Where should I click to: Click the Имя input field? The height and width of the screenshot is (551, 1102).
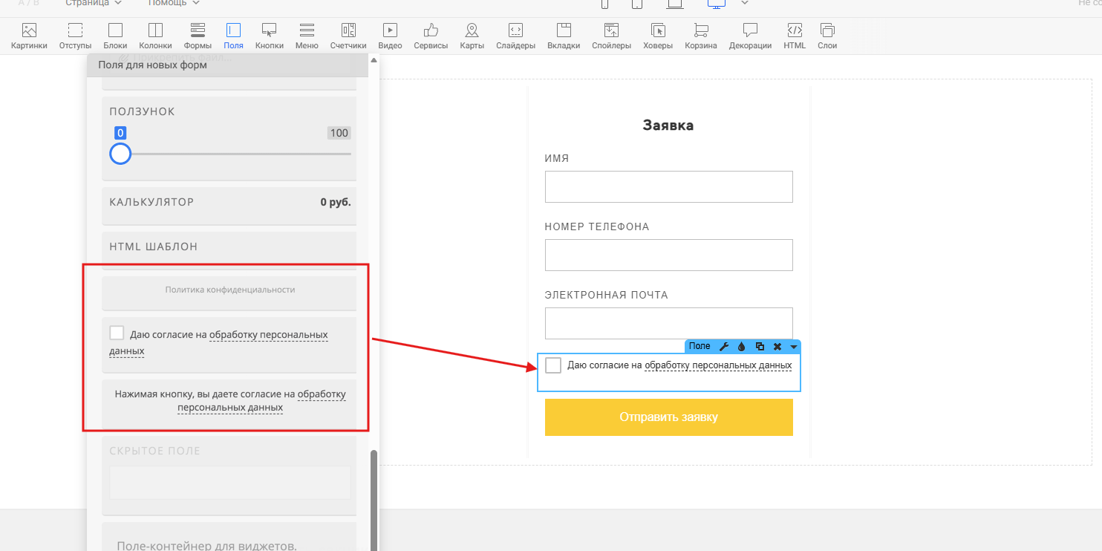coord(669,186)
